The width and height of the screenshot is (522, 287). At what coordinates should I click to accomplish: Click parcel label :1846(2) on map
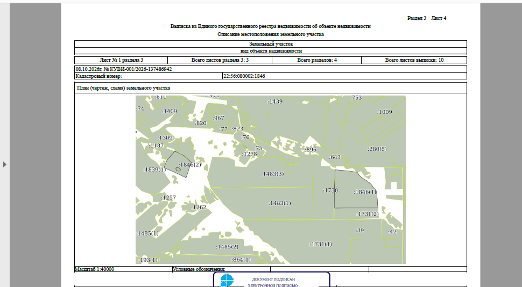(190, 165)
